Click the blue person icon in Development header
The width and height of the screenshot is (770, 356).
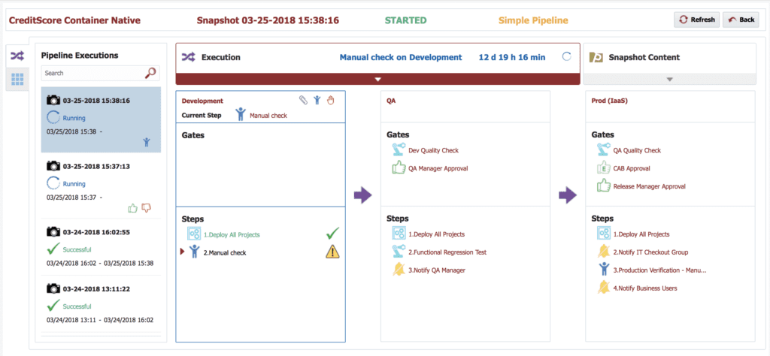317,100
